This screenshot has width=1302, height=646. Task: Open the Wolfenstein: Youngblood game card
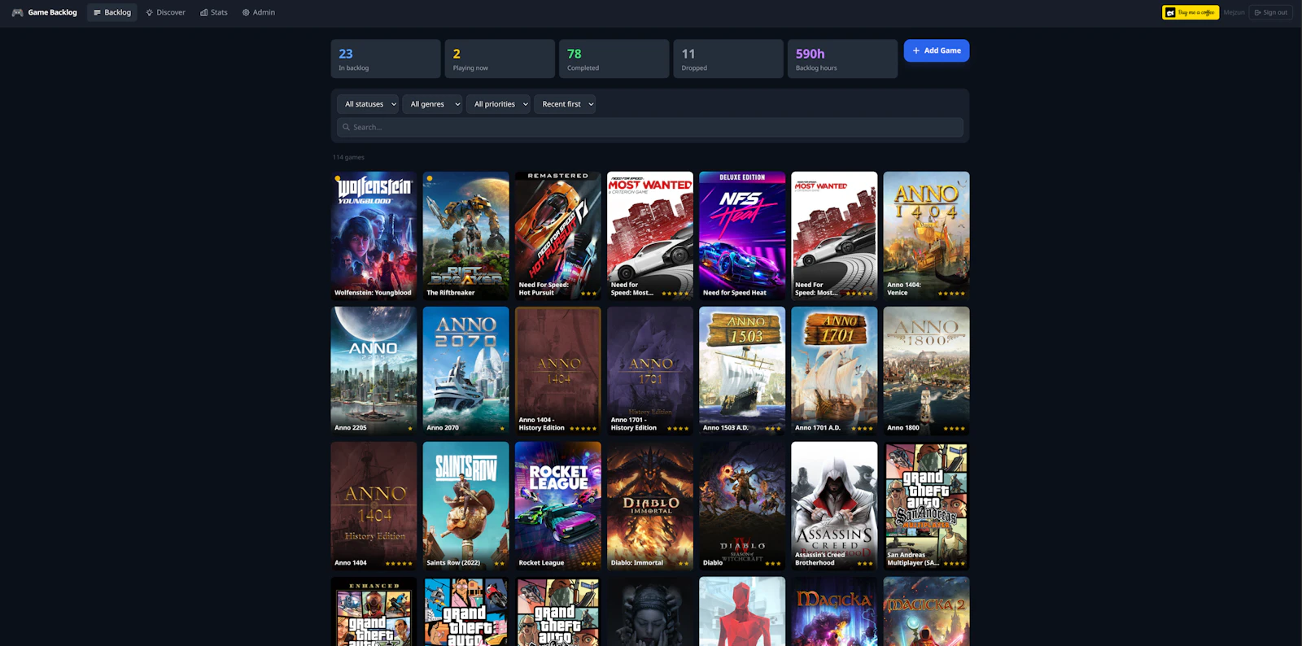pos(374,235)
